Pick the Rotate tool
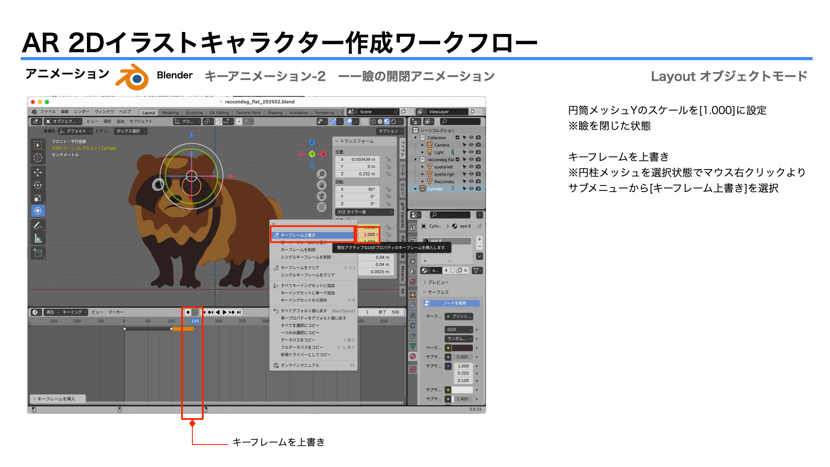This screenshot has width=830, height=467. click(38, 185)
